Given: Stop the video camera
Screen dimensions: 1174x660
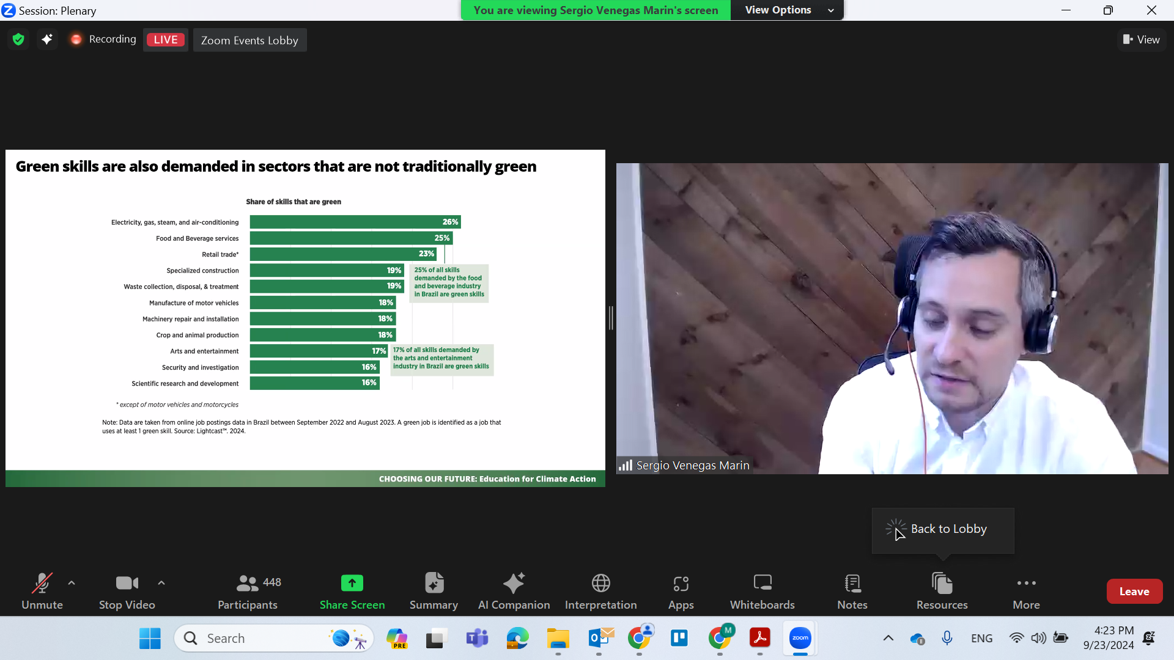Looking at the screenshot, I should (x=127, y=591).
